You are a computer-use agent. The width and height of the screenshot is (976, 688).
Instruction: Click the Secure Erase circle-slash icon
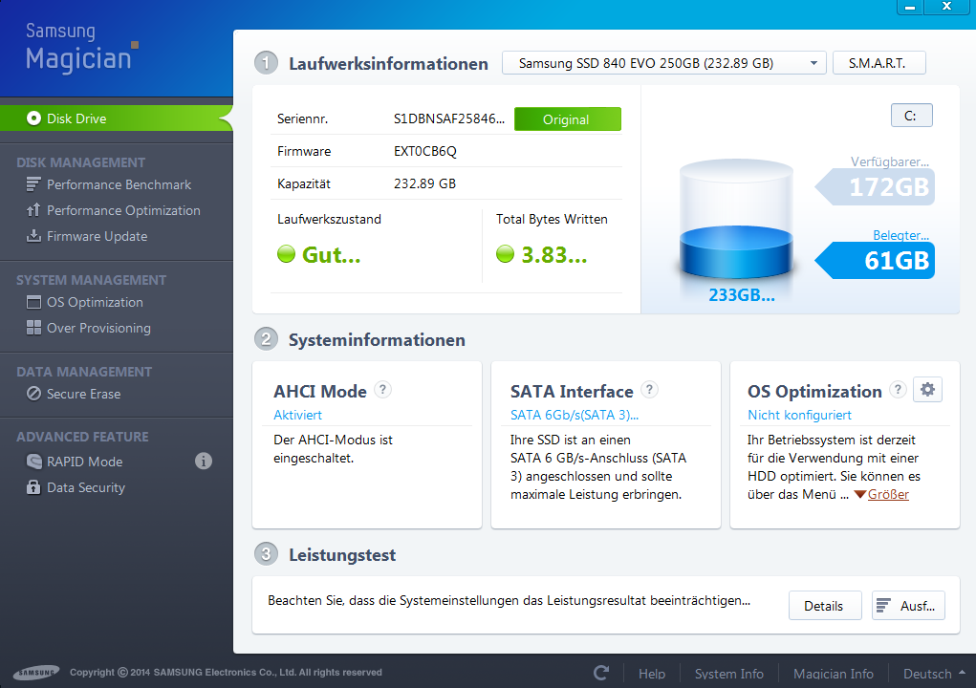33,394
